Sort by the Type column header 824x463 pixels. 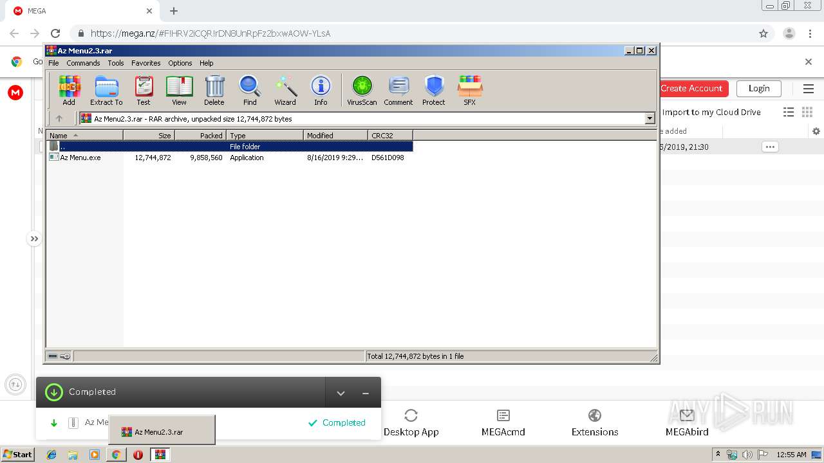pos(265,135)
